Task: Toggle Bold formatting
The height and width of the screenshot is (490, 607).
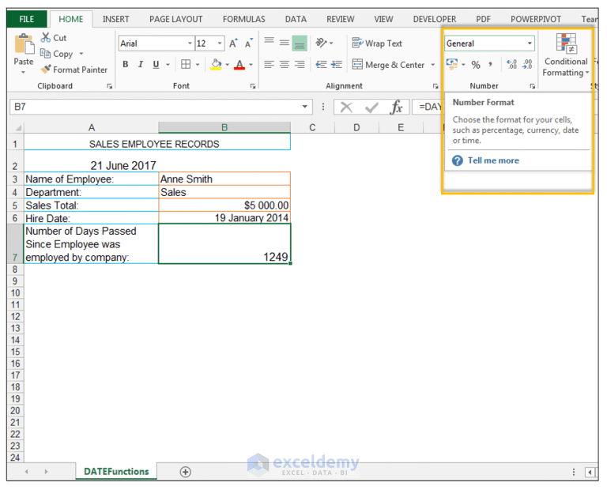Action: (x=126, y=64)
